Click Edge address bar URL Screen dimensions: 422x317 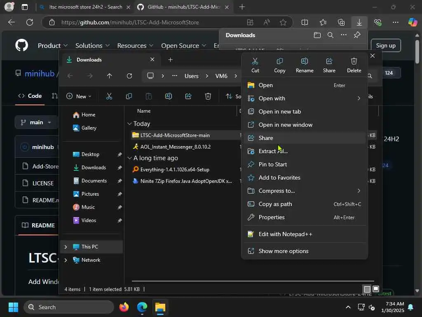tap(130, 22)
